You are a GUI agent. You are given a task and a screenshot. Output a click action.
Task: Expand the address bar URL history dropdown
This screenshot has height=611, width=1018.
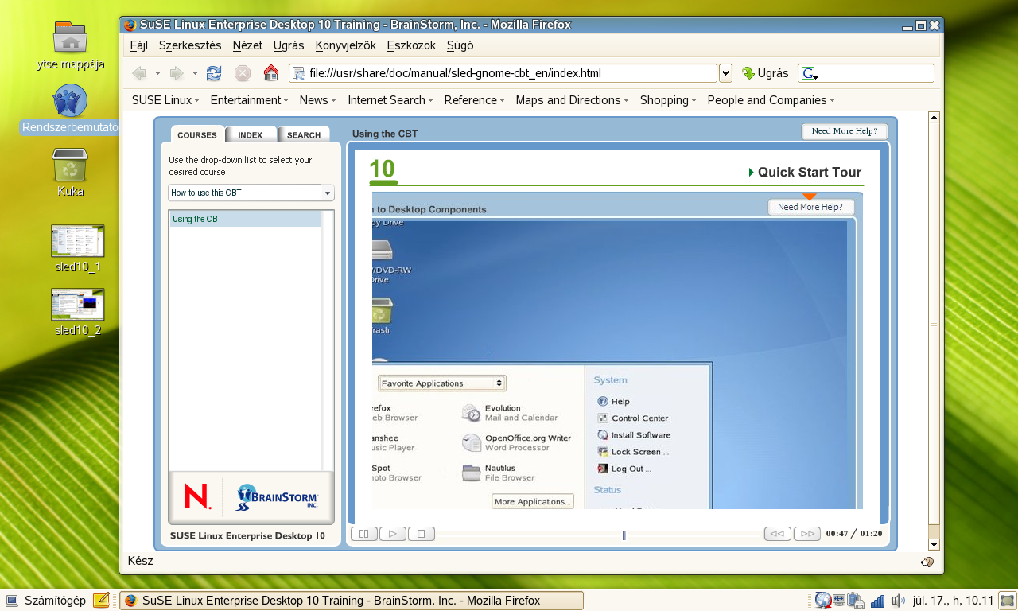pyautogui.click(x=725, y=73)
